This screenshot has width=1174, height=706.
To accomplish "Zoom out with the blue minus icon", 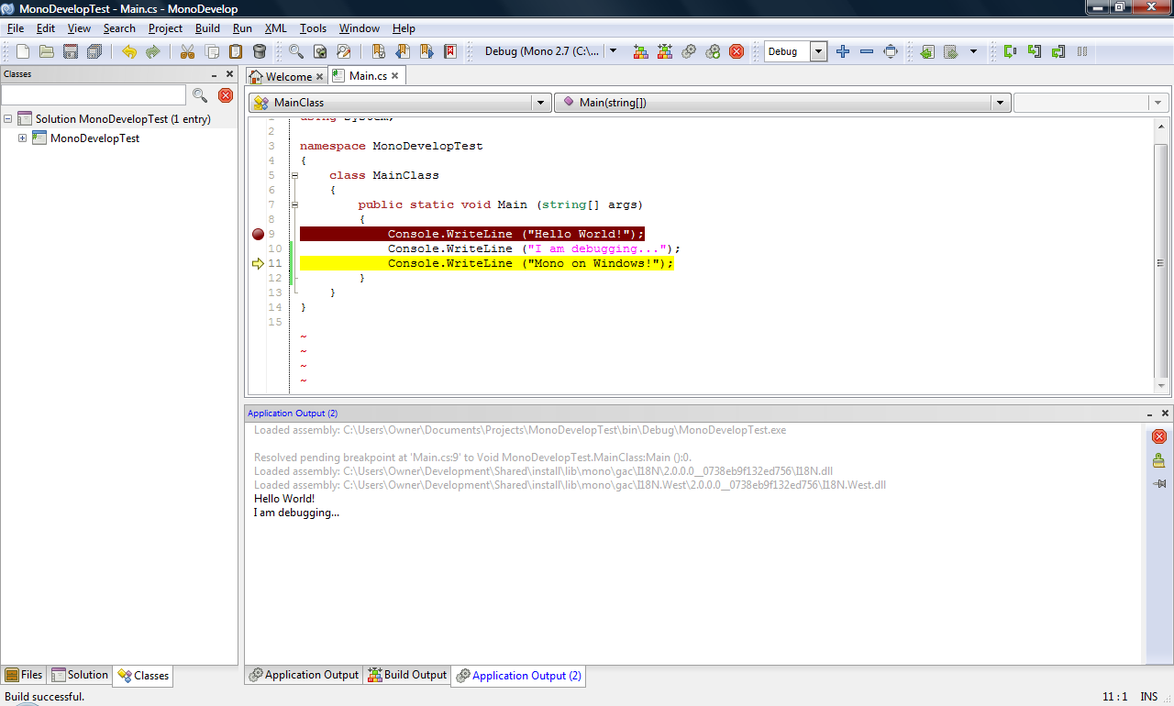I will click(x=867, y=51).
